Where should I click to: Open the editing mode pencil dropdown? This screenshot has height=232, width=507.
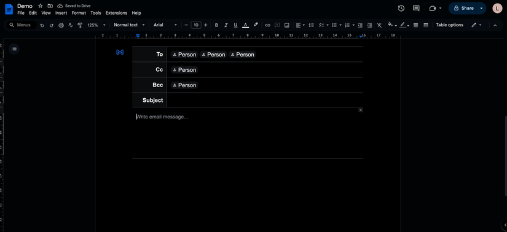[476, 25]
